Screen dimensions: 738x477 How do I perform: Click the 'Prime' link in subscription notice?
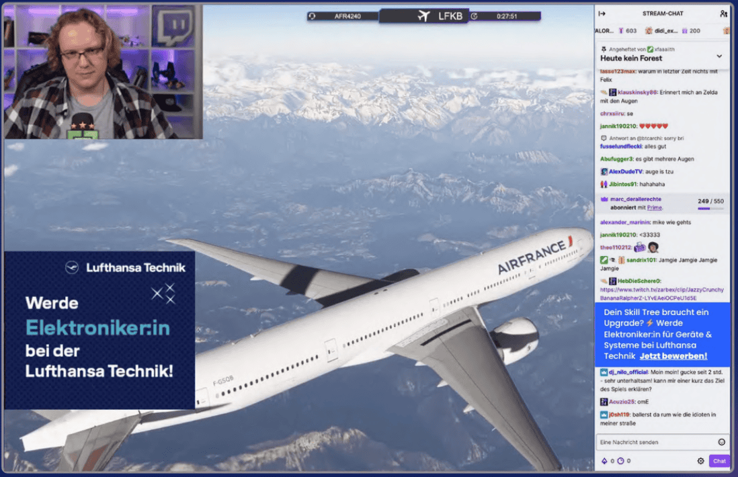coord(654,208)
